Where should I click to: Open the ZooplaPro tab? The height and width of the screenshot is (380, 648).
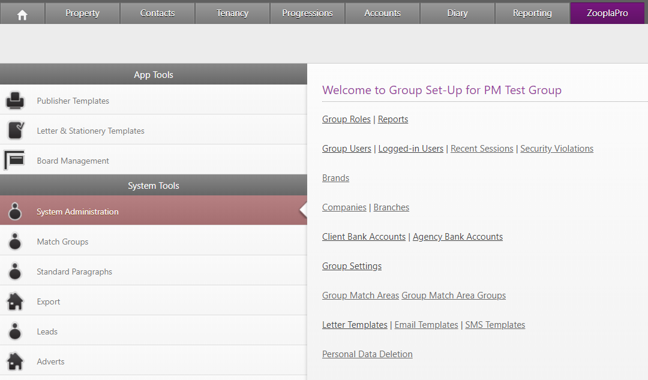coord(607,13)
